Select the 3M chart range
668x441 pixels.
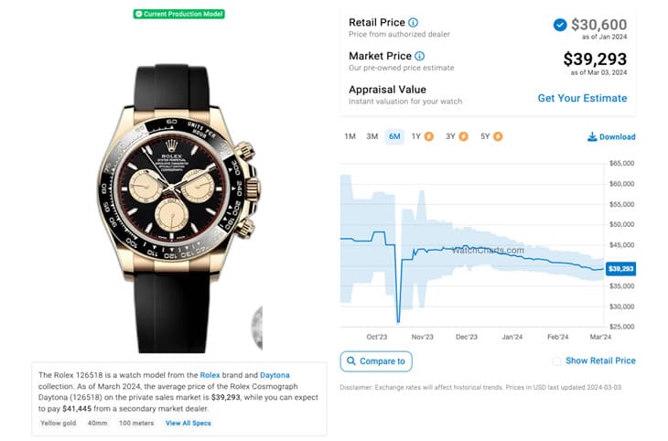point(372,136)
